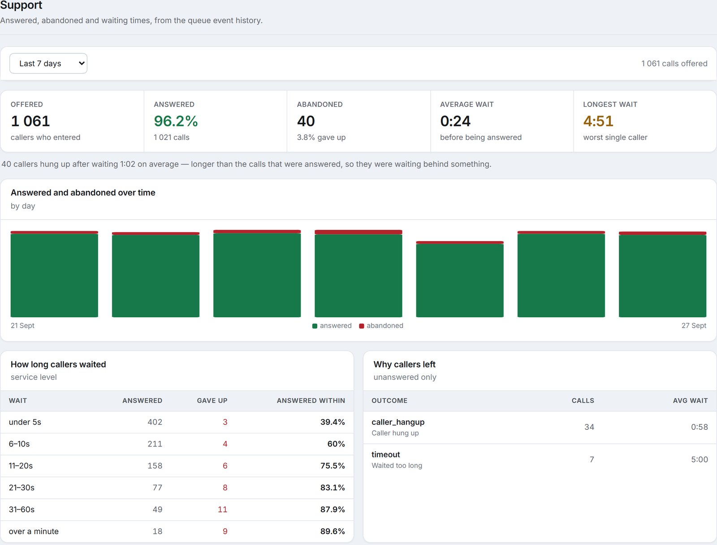
Task: Click the green answered legend swatch
Action: pos(315,326)
